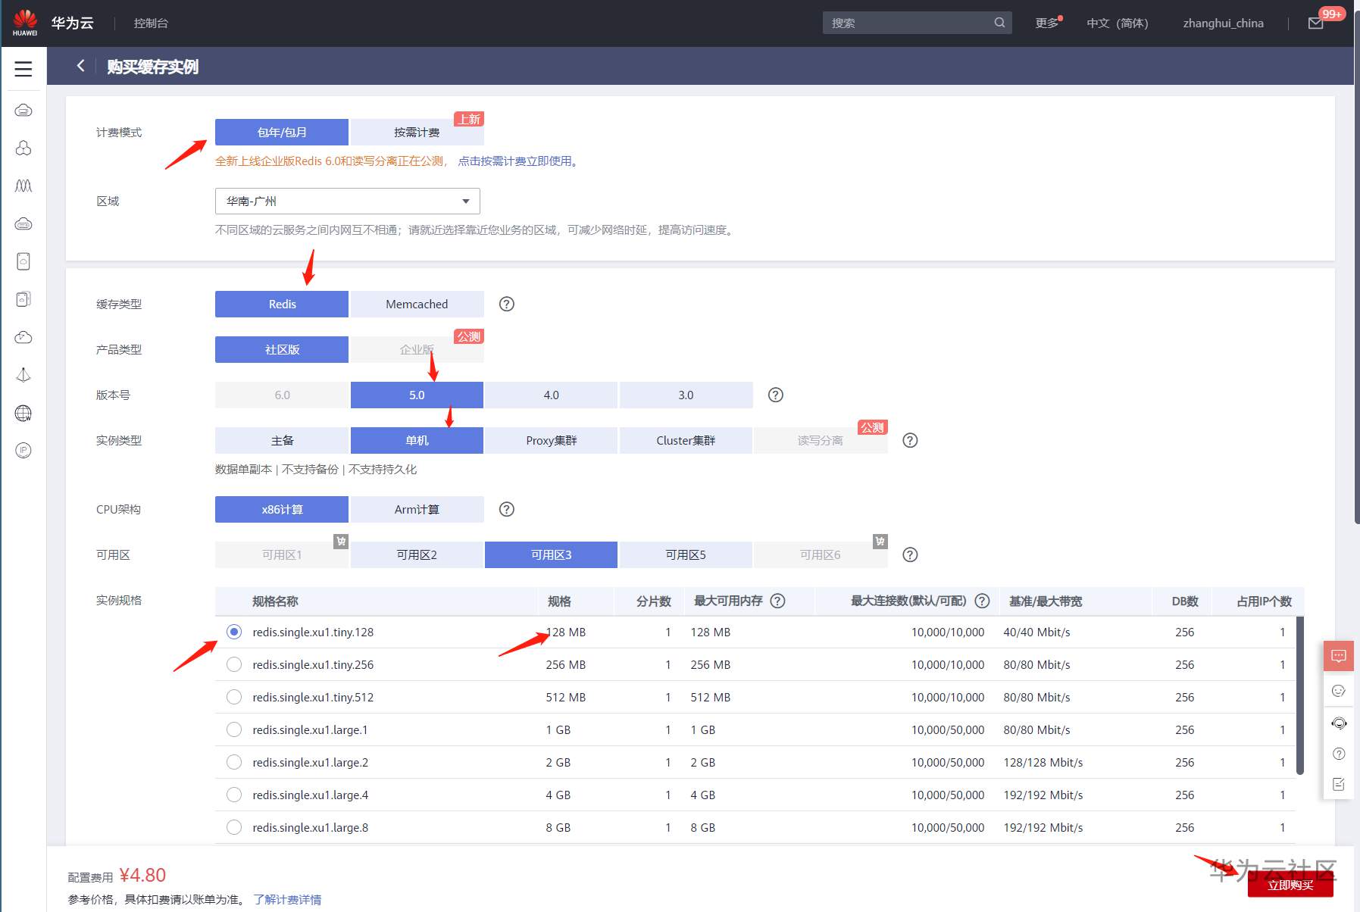Image resolution: width=1360 pixels, height=912 pixels.
Task: Click 立即购买 button
Action: pyautogui.click(x=1290, y=884)
